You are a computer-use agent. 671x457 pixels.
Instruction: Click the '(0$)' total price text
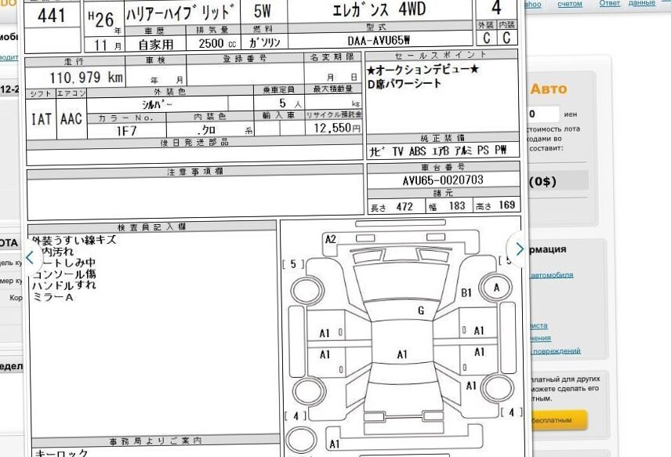coord(542,181)
